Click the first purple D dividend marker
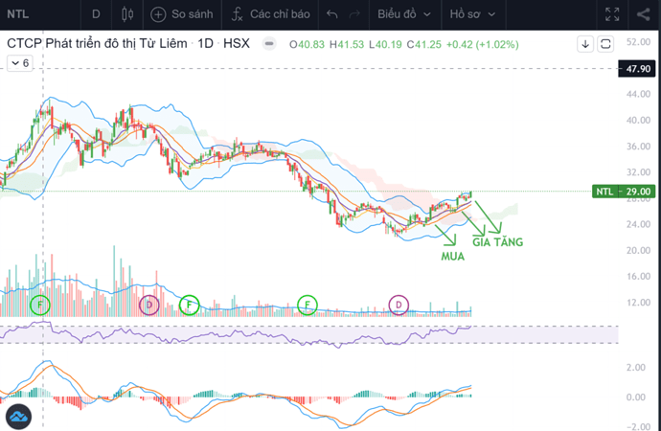Screen dimensions: 661x431 coord(149,305)
